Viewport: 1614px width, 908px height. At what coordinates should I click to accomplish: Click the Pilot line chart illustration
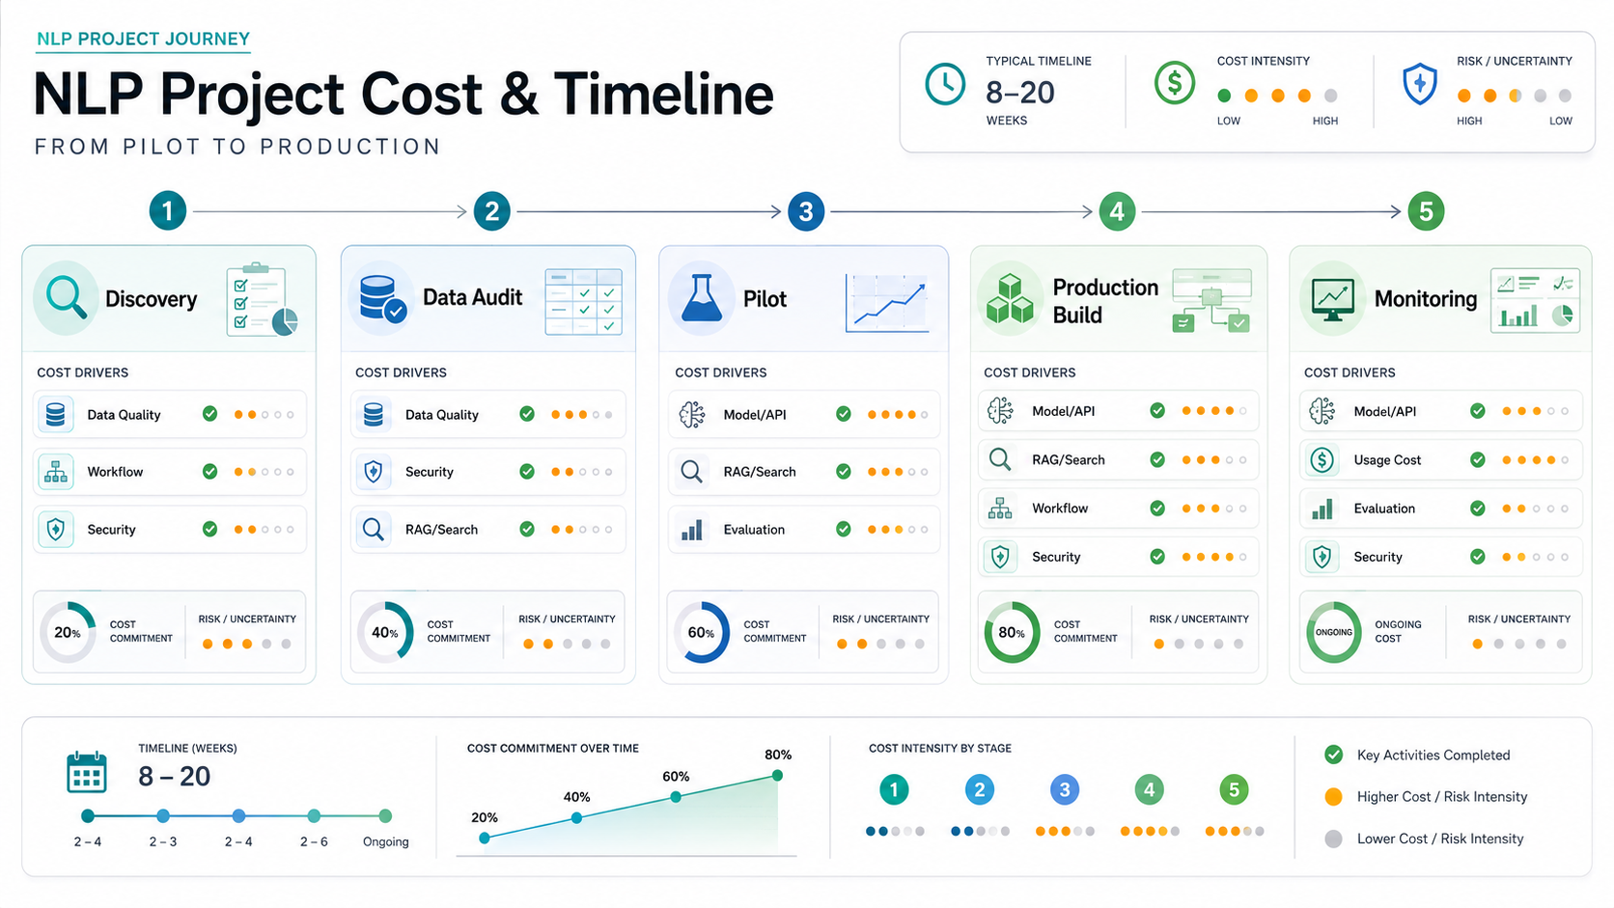click(x=887, y=303)
